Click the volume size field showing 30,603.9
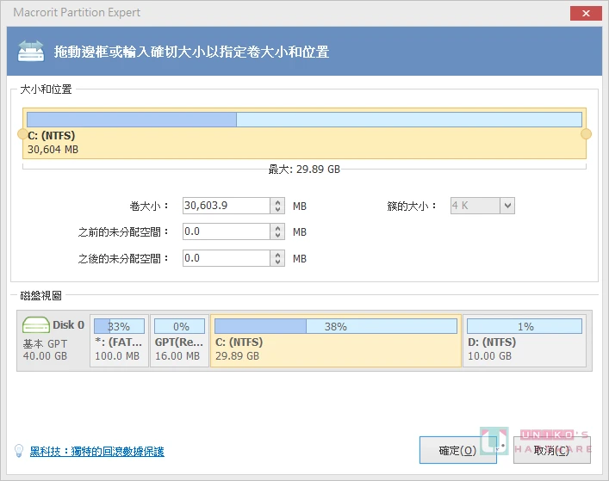 tap(227, 206)
